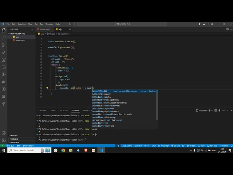
Task: Open the Extensions view
Action: tap(4, 60)
